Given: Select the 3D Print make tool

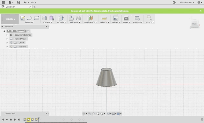Looking at the screenshot, I should [x=126, y=18].
